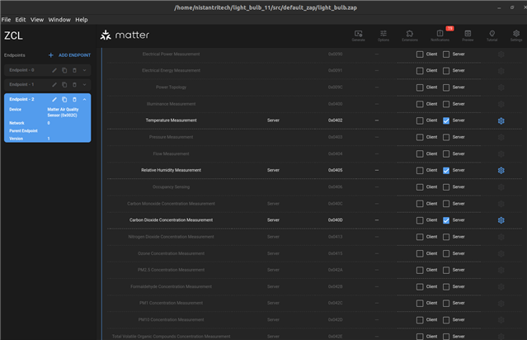Click Power Topology cluster name
Screen dimensions: 527x340
click(171, 87)
